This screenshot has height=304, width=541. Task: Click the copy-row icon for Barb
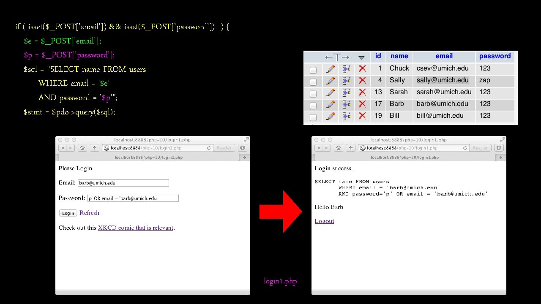(x=347, y=104)
